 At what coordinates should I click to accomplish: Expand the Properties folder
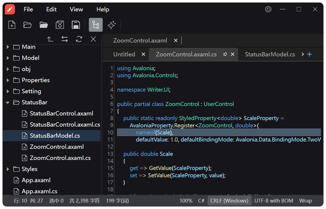coord(8,80)
